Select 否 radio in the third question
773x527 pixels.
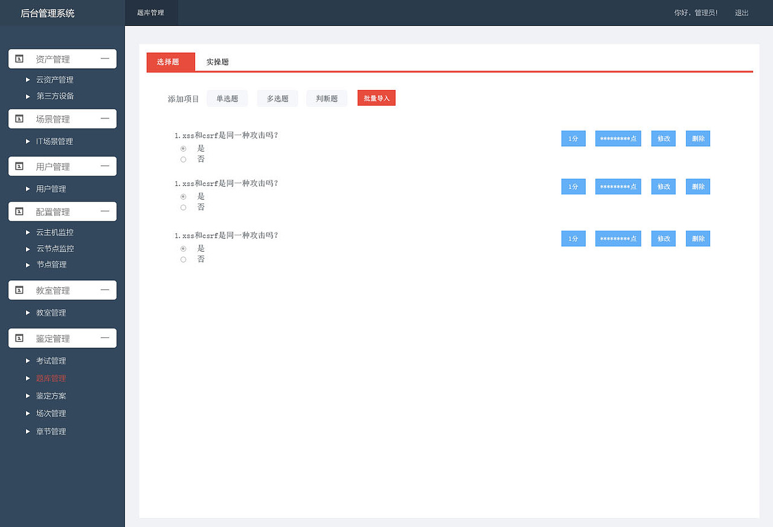click(183, 260)
